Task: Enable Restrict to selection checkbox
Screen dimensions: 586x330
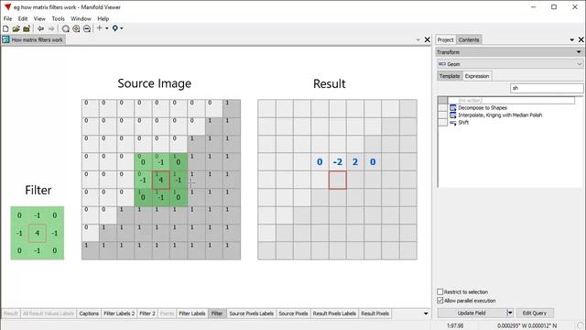Action: [439, 291]
